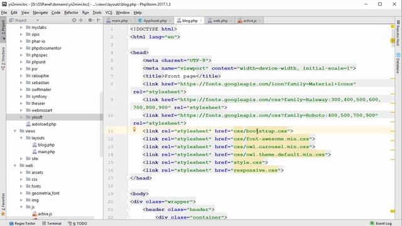Open the TODO tool window
This screenshot has width=402, height=226.
[x=77, y=223]
